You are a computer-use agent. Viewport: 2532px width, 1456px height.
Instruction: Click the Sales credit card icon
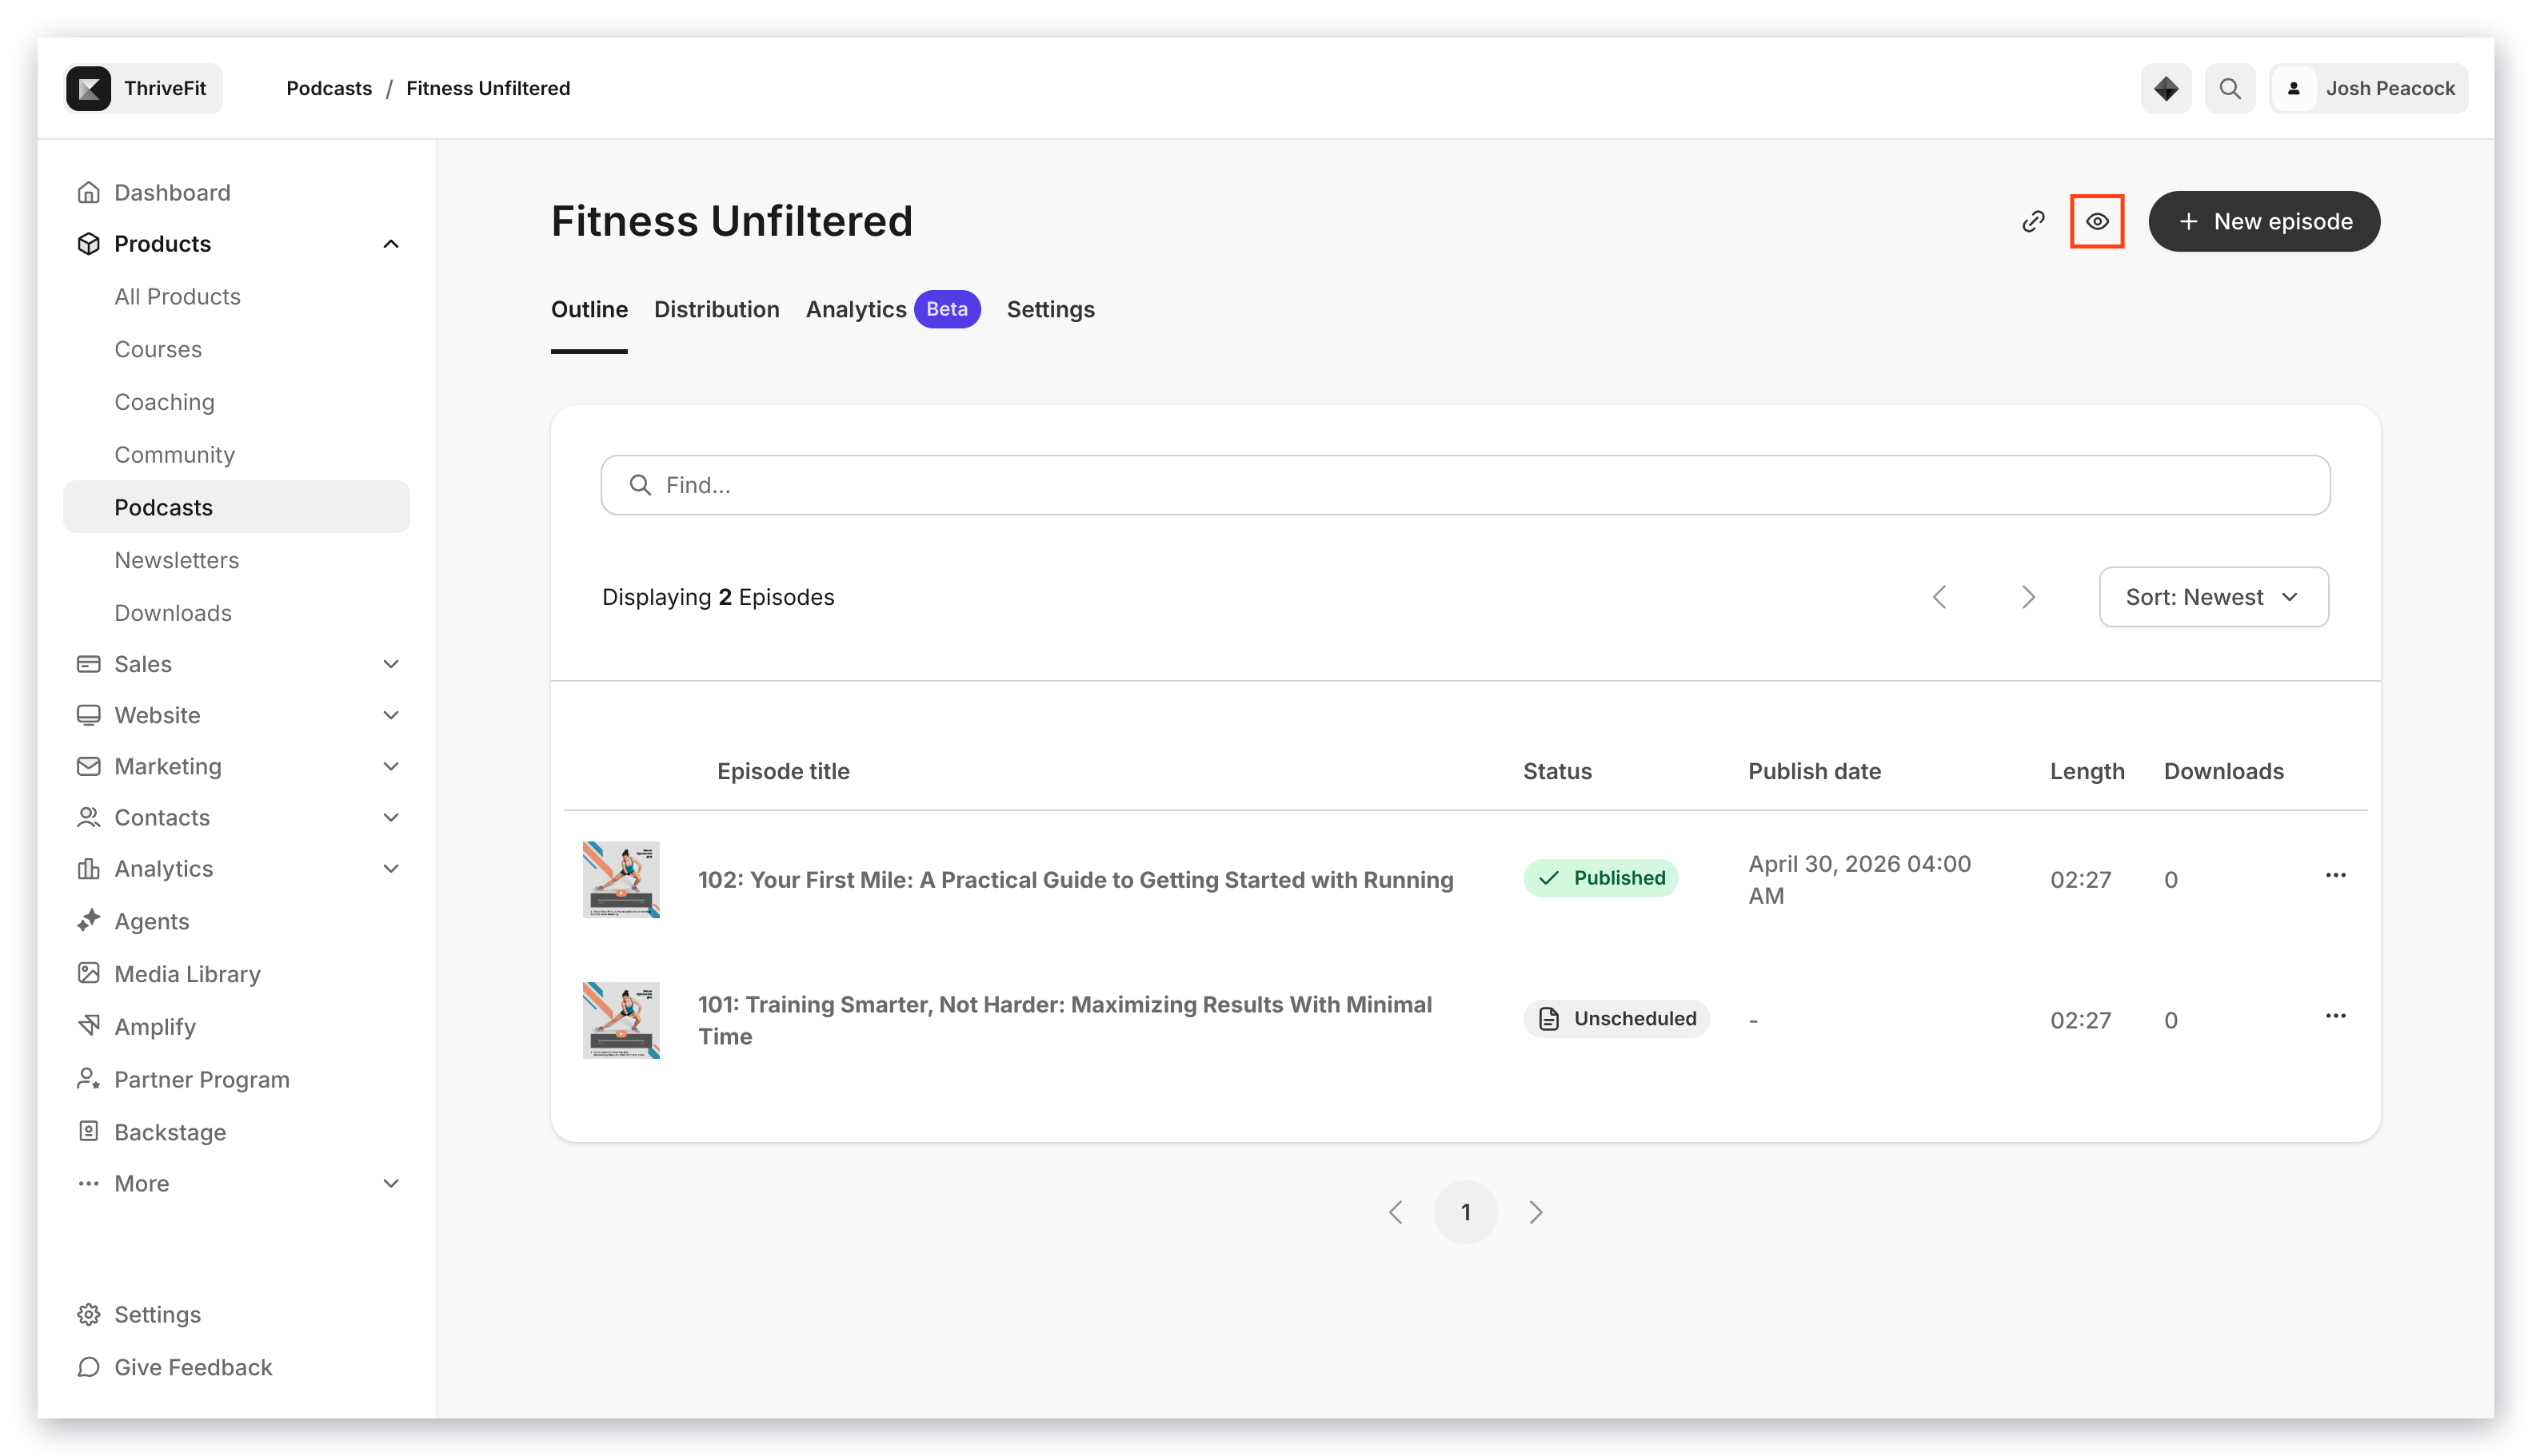point(88,664)
